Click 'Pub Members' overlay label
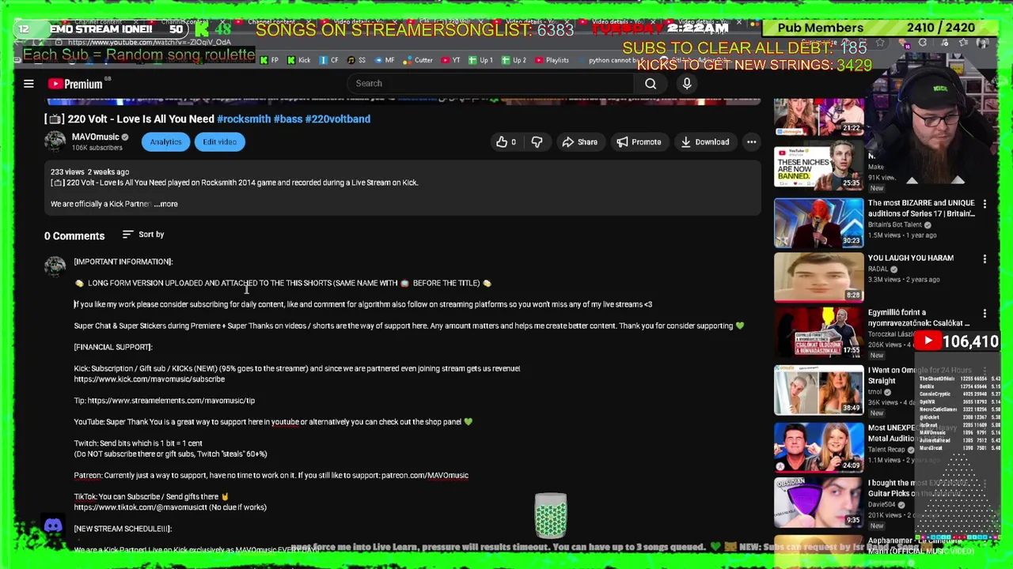The image size is (1013, 569). coord(820,28)
